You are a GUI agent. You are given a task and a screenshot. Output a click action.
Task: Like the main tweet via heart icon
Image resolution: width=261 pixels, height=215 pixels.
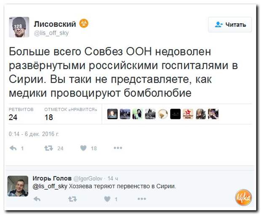tap(83, 148)
